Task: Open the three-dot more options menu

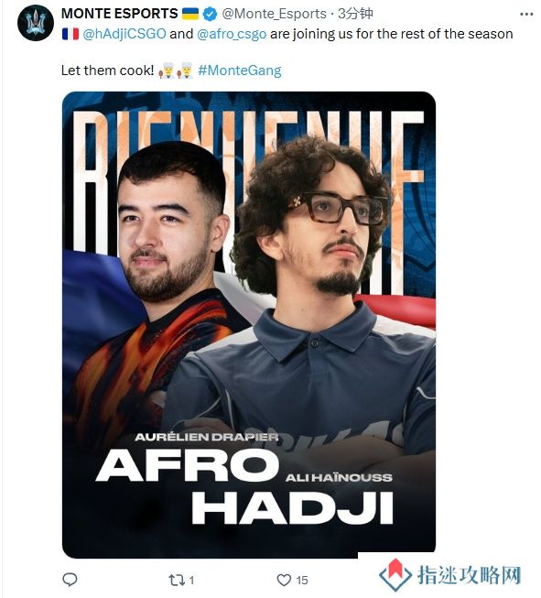Action: (526, 14)
